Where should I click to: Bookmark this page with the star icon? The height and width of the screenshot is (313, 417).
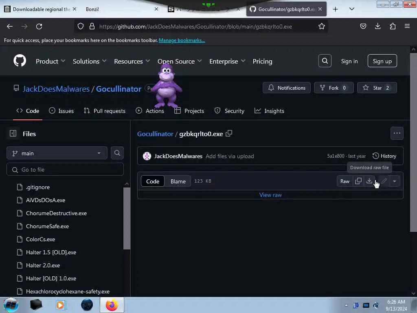click(x=322, y=26)
